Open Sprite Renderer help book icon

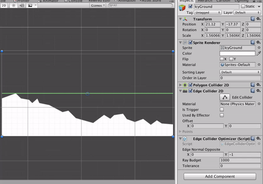click(x=253, y=42)
